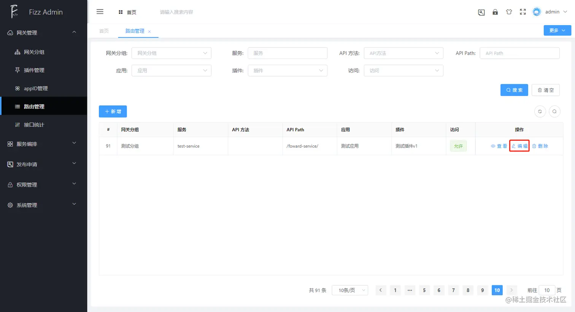This screenshot has width=575, height=312.
Task: Open 接口统计 in the sidebar
Action: pos(43,125)
